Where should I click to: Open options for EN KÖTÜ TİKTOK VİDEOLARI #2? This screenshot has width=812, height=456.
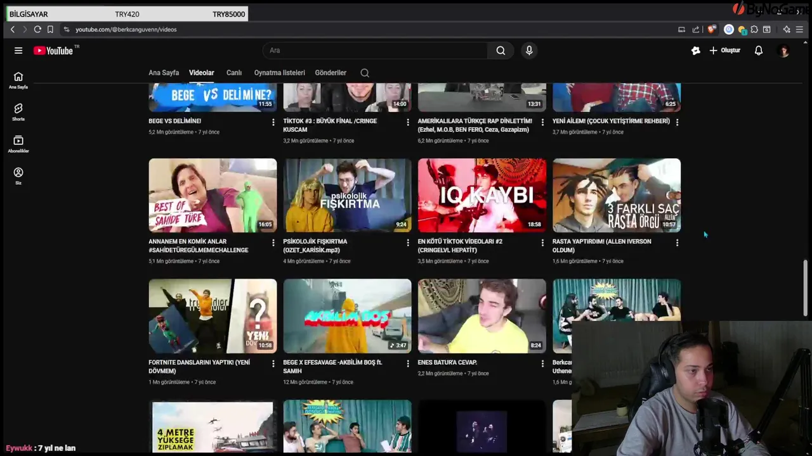(542, 243)
